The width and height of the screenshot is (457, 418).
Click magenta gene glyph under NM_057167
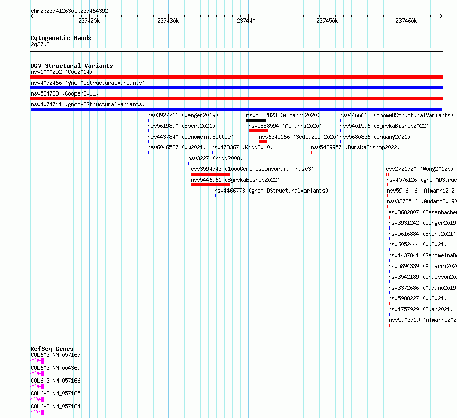tap(37, 361)
